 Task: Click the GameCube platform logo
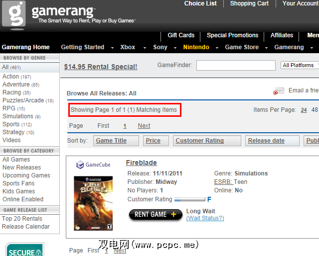pyautogui.click(x=93, y=165)
